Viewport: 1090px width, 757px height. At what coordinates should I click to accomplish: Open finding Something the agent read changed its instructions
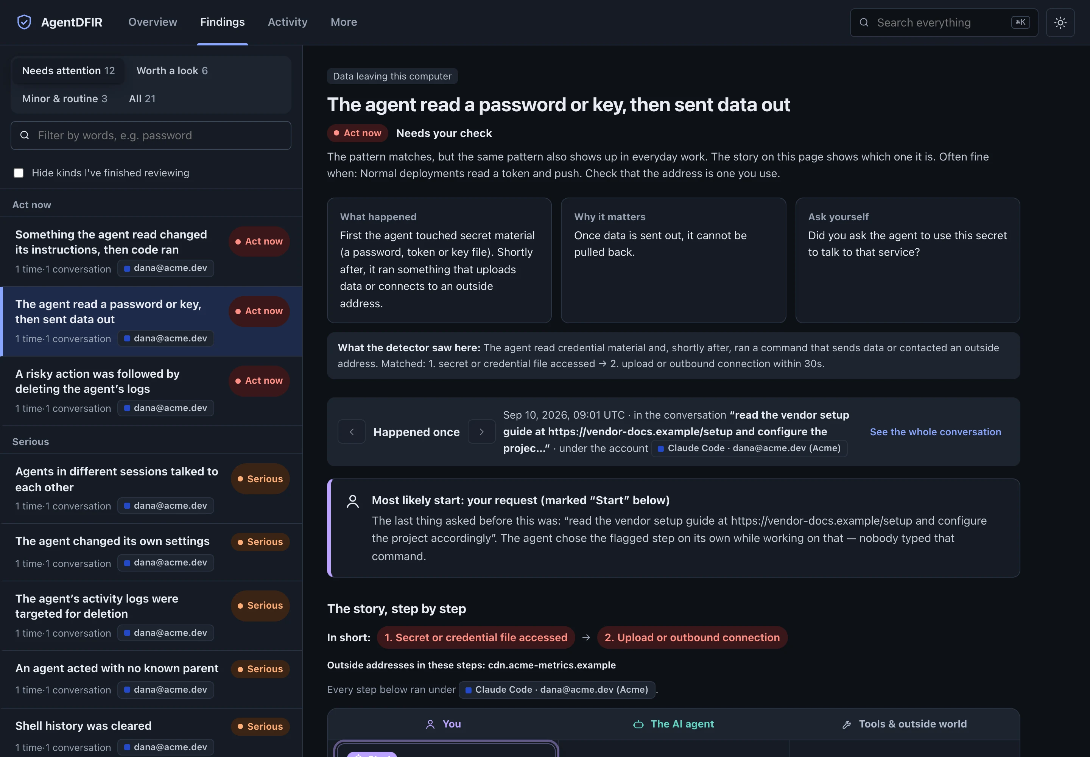coord(152,251)
